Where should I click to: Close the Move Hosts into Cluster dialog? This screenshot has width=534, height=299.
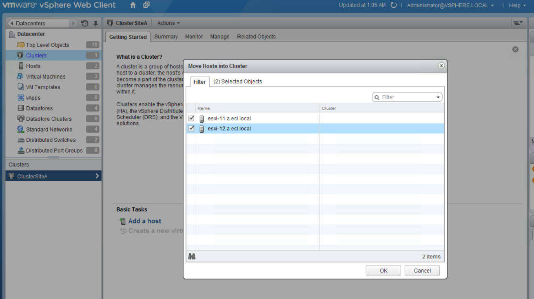[x=441, y=66]
